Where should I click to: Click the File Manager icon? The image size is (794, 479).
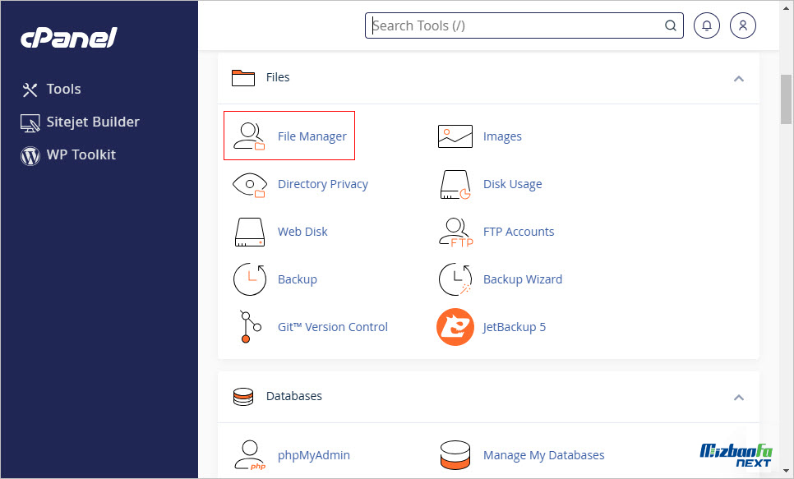click(x=249, y=136)
